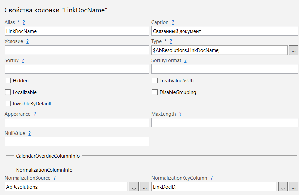The width and height of the screenshot is (299, 195).
Task: Expand the CalendarOverdueColumnInfo section
Action: (x=48, y=156)
